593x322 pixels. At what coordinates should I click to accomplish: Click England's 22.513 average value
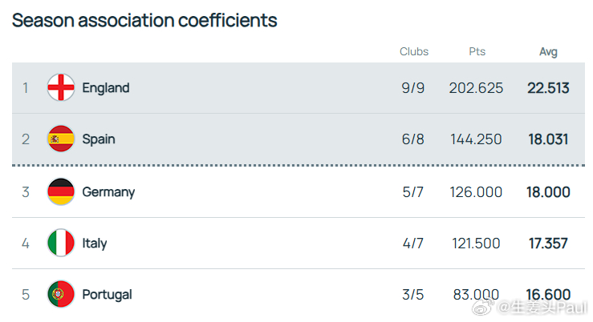click(x=548, y=87)
